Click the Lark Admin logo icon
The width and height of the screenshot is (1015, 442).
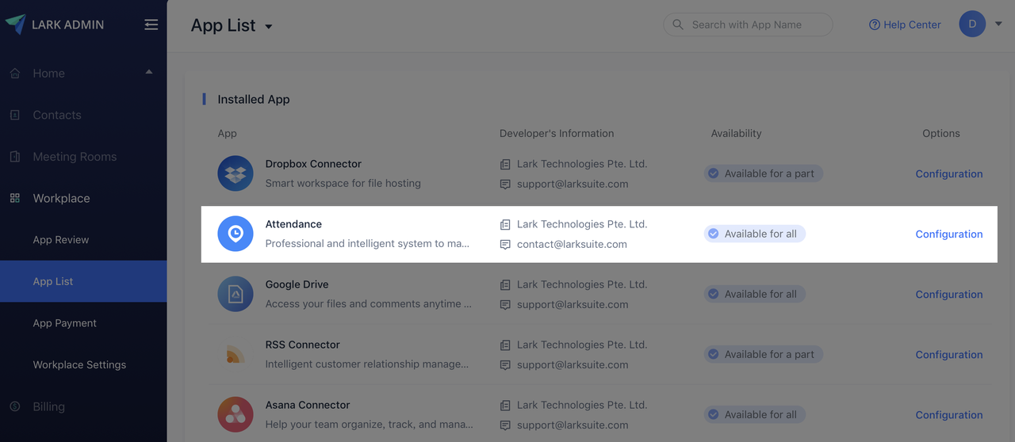pyautogui.click(x=15, y=25)
